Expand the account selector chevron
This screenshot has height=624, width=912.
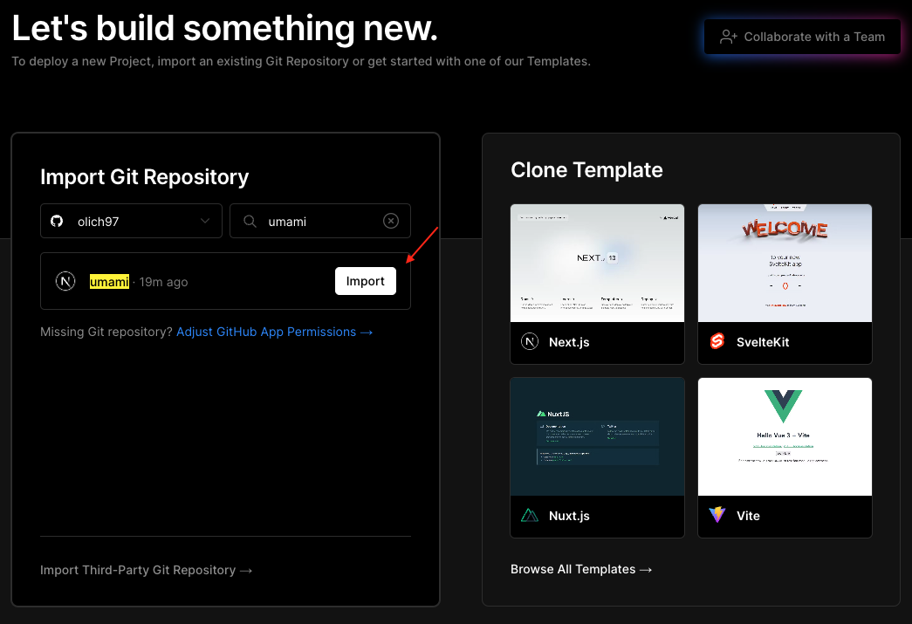click(205, 221)
